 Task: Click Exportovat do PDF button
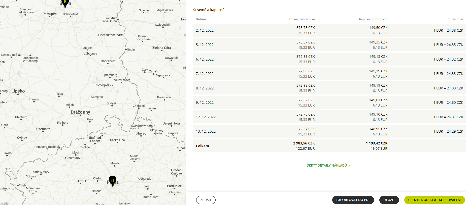pyautogui.click(x=353, y=200)
